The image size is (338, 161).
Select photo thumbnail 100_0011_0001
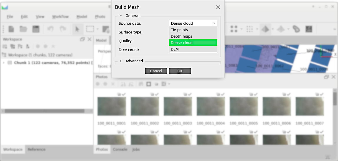point(112,106)
